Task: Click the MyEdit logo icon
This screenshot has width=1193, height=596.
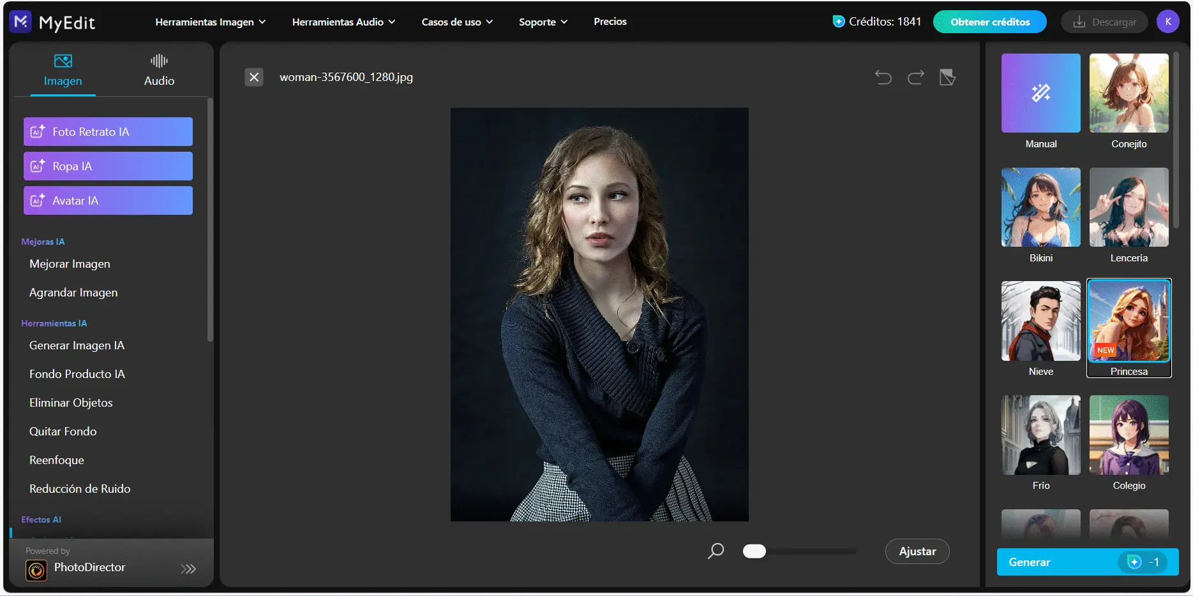Action: (x=20, y=22)
